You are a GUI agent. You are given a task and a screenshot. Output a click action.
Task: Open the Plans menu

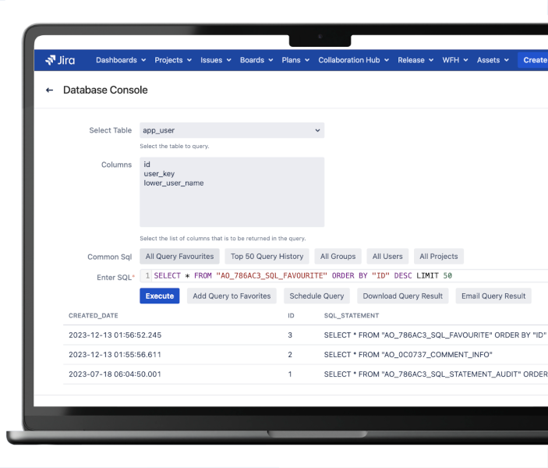click(295, 60)
